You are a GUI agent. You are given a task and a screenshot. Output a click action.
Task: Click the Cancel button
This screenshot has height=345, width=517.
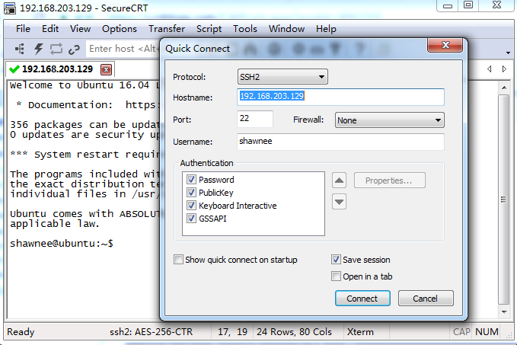coord(426,299)
